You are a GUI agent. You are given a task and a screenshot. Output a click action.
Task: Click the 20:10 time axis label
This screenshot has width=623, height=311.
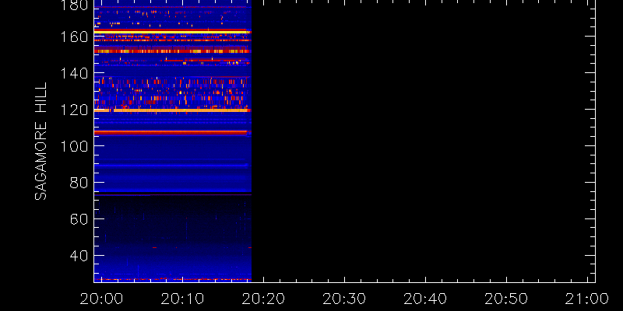click(182, 299)
